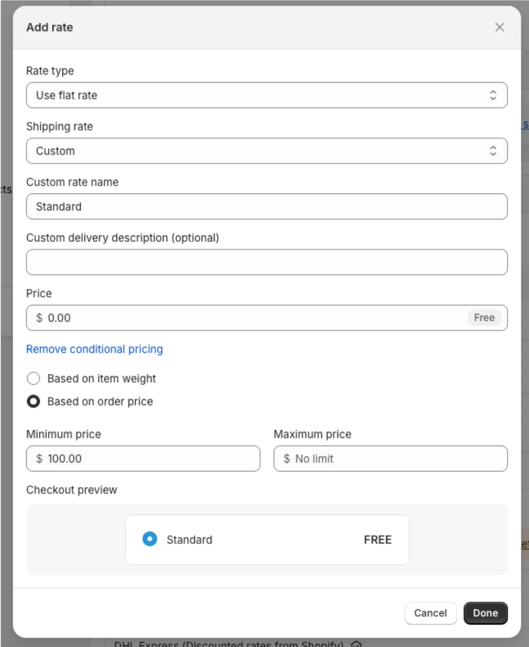Edit the Custom rate name field

[266, 206]
